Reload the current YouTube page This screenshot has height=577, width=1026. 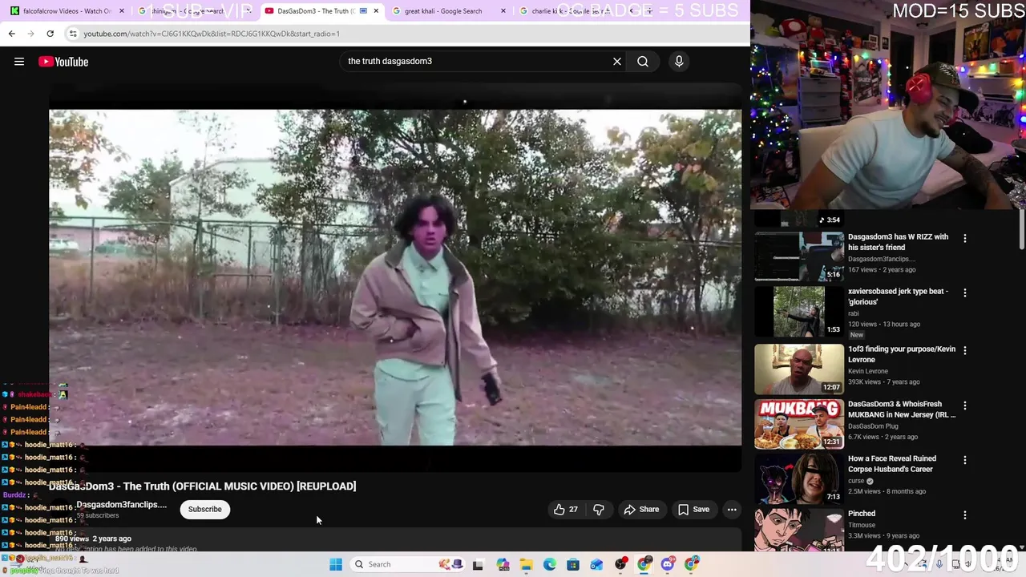50,34
